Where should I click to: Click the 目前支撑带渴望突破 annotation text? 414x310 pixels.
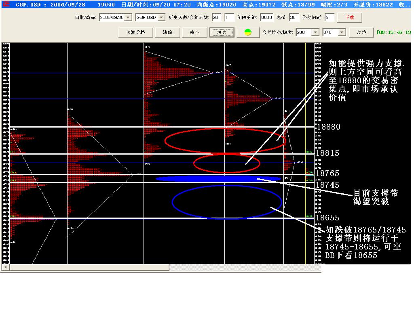tap(376, 197)
